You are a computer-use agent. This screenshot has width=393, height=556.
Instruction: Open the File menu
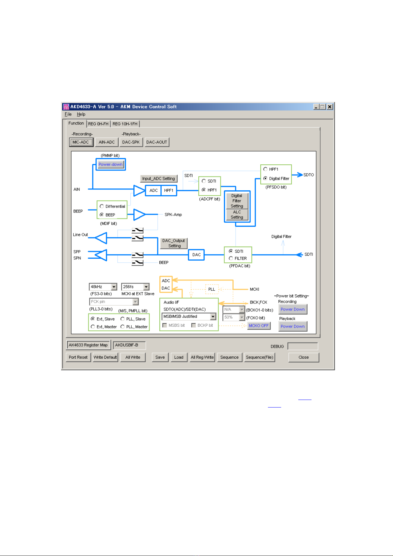click(68, 114)
